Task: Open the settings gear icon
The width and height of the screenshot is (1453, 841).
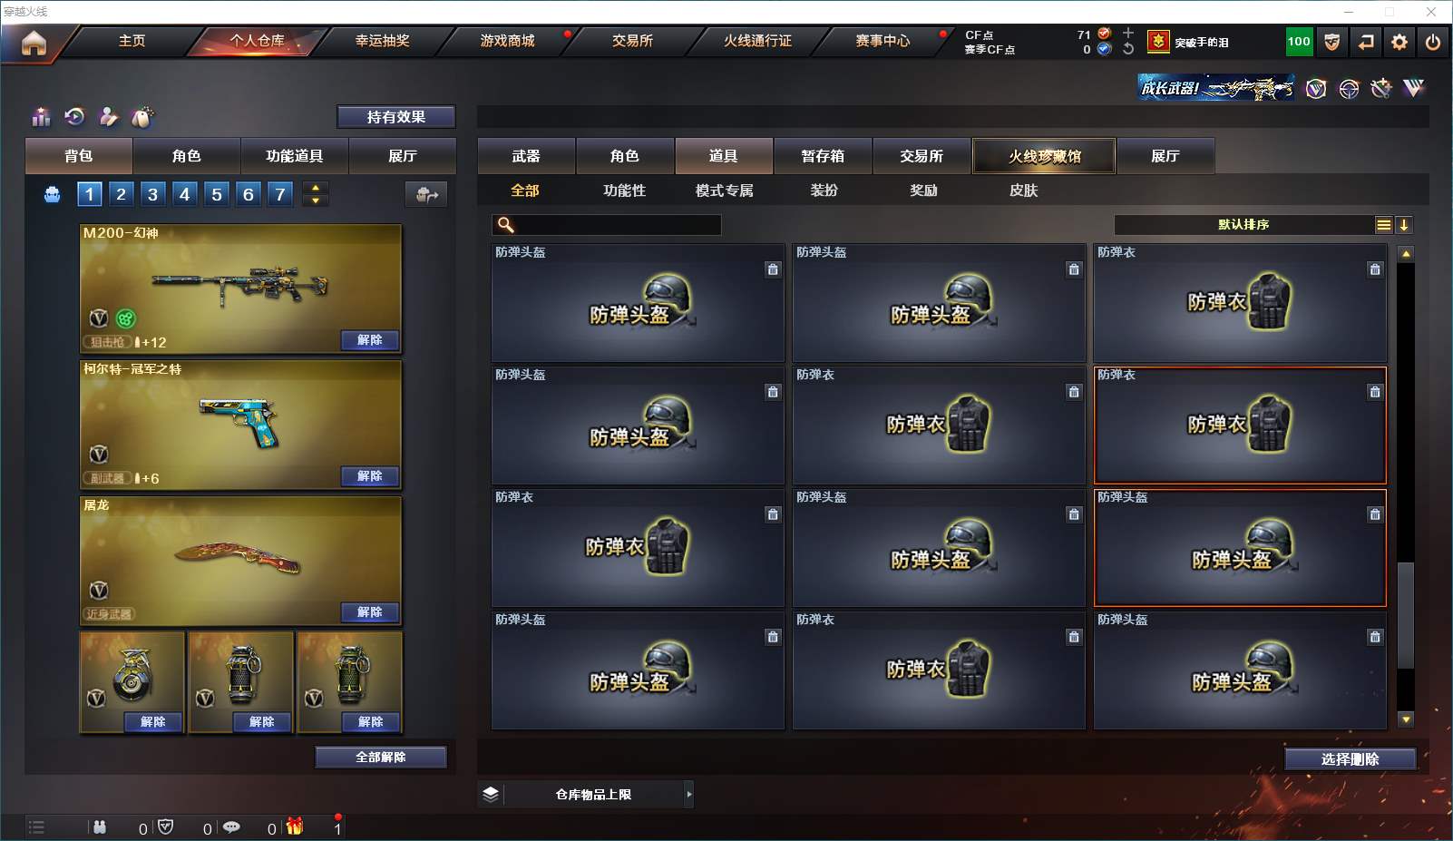Action: pyautogui.click(x=1399, y=42)
